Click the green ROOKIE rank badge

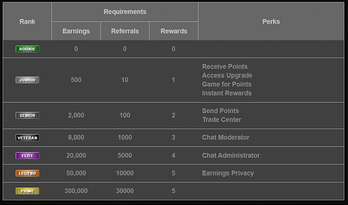click(28, 49)
